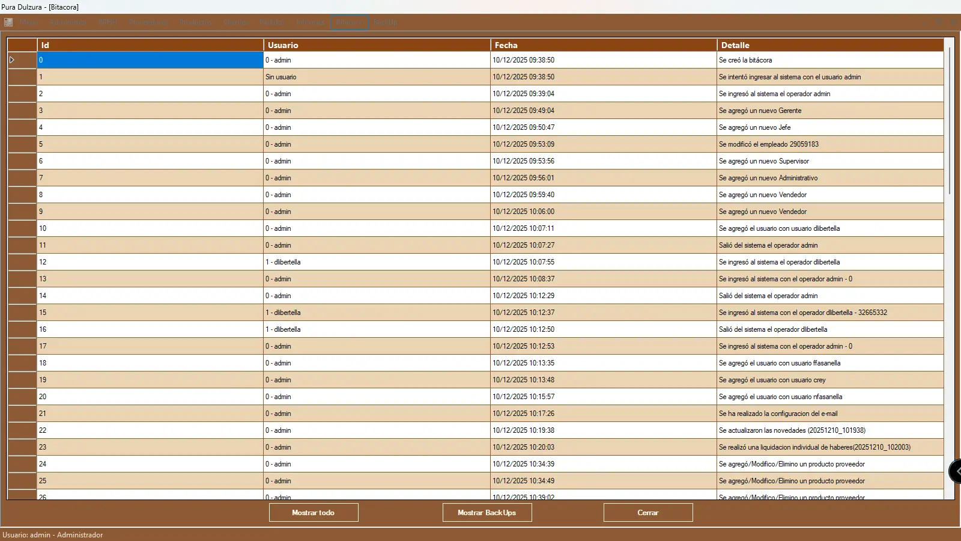This screenshot has height=541, width=961.
Task: Click the black arrow tab at right edge
Action: [955, 471]
